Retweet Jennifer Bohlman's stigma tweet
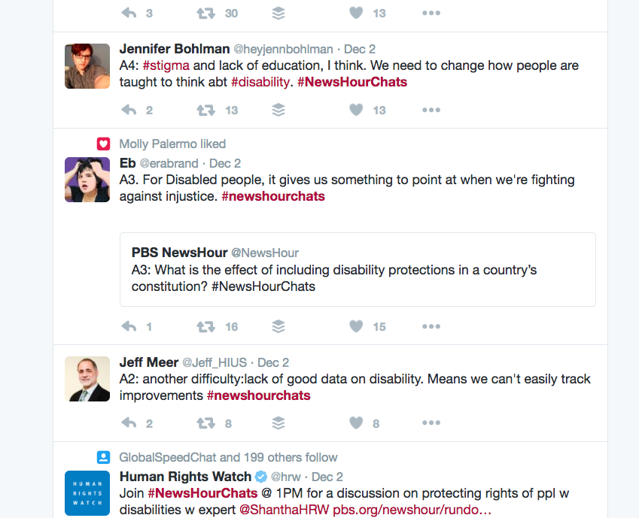 205,110
